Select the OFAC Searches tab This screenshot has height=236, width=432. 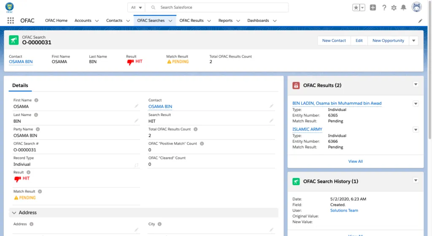point(151,21)
